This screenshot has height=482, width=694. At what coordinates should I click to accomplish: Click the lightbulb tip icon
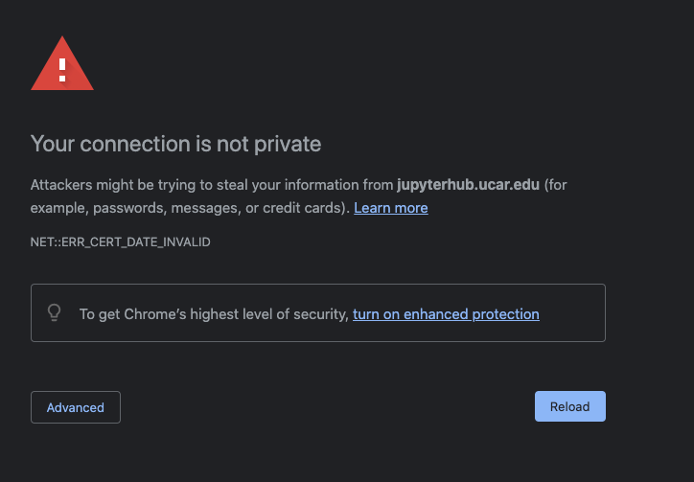pyautogui.click(x=54, y=312)
